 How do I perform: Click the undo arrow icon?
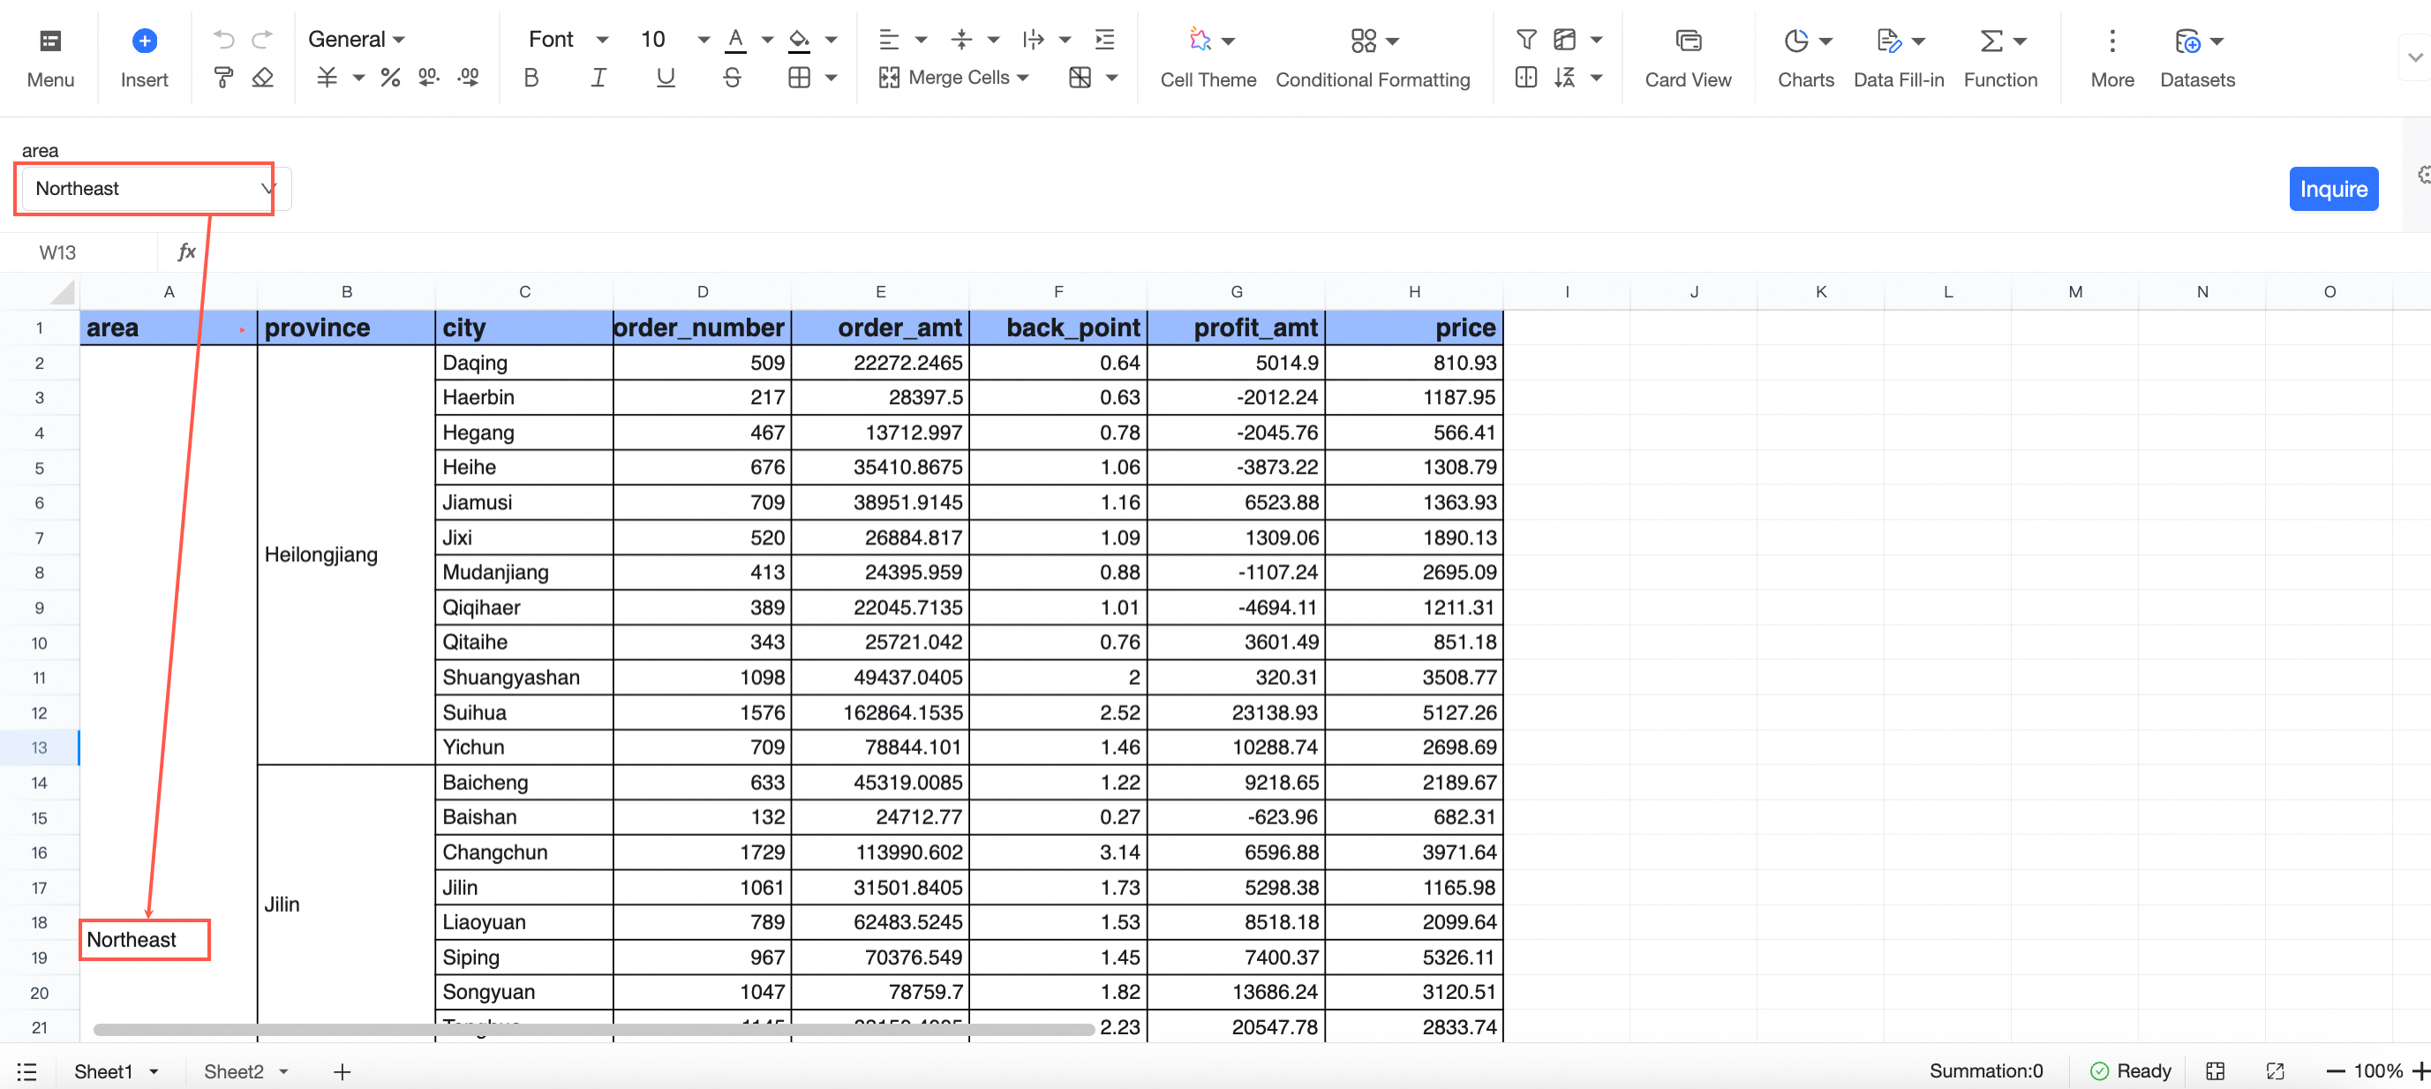(222, 39)
